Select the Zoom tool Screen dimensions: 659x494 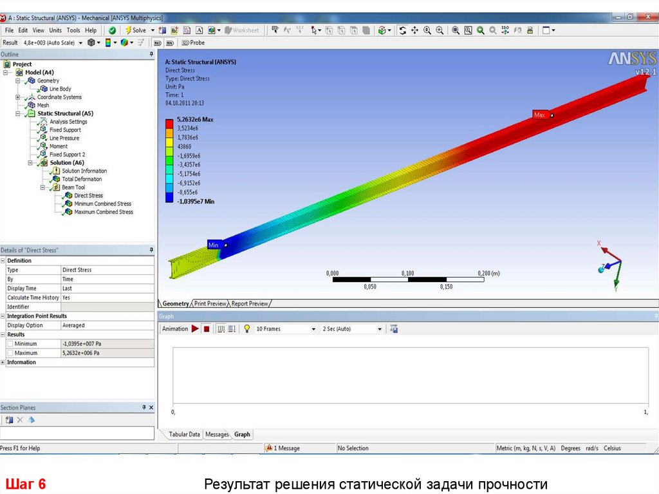427,30
